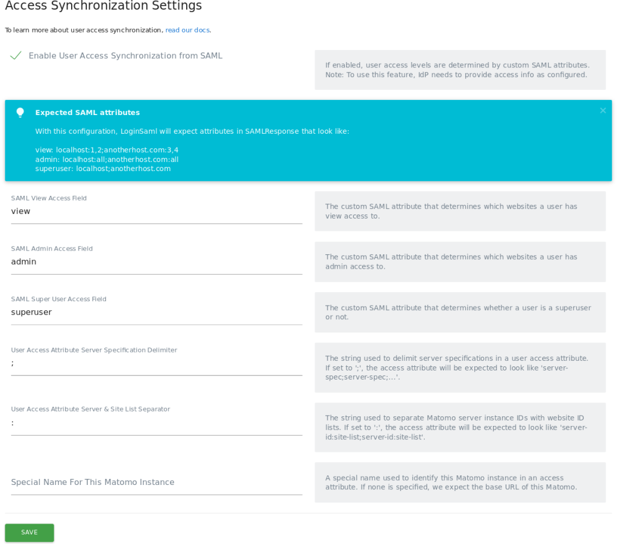
Task: Edit the Server Specification Delimiter field
Action: pos(156,363)
